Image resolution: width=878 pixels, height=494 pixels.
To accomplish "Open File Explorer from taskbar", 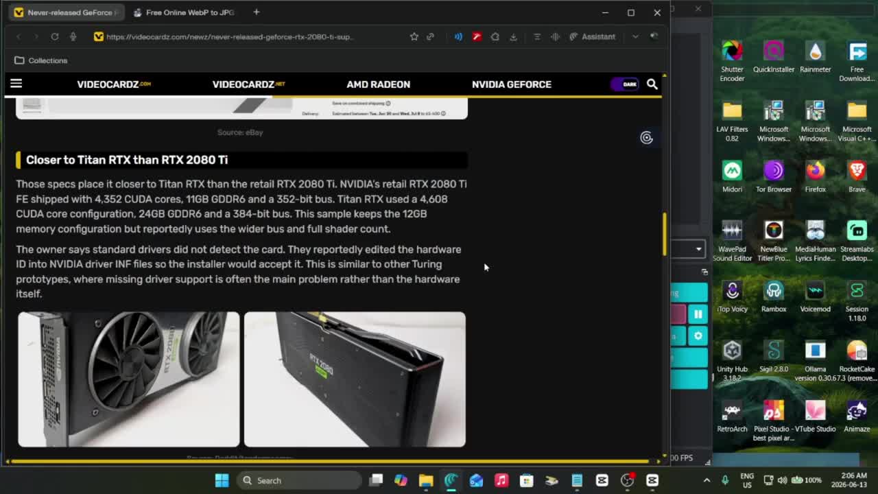I will point(426,480).
